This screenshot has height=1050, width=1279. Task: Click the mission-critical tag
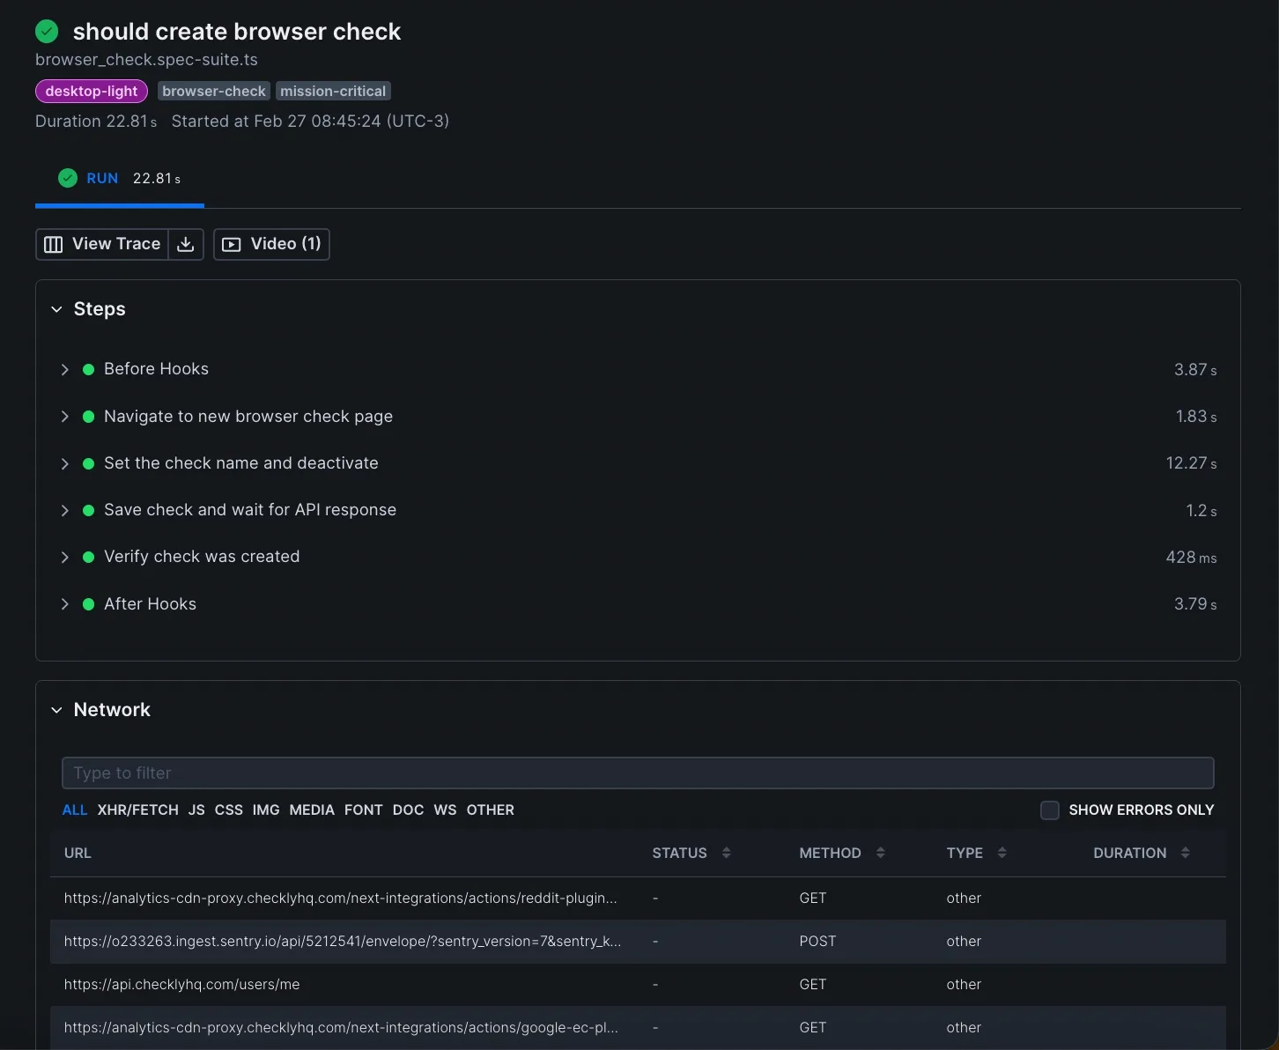(333, 91)
